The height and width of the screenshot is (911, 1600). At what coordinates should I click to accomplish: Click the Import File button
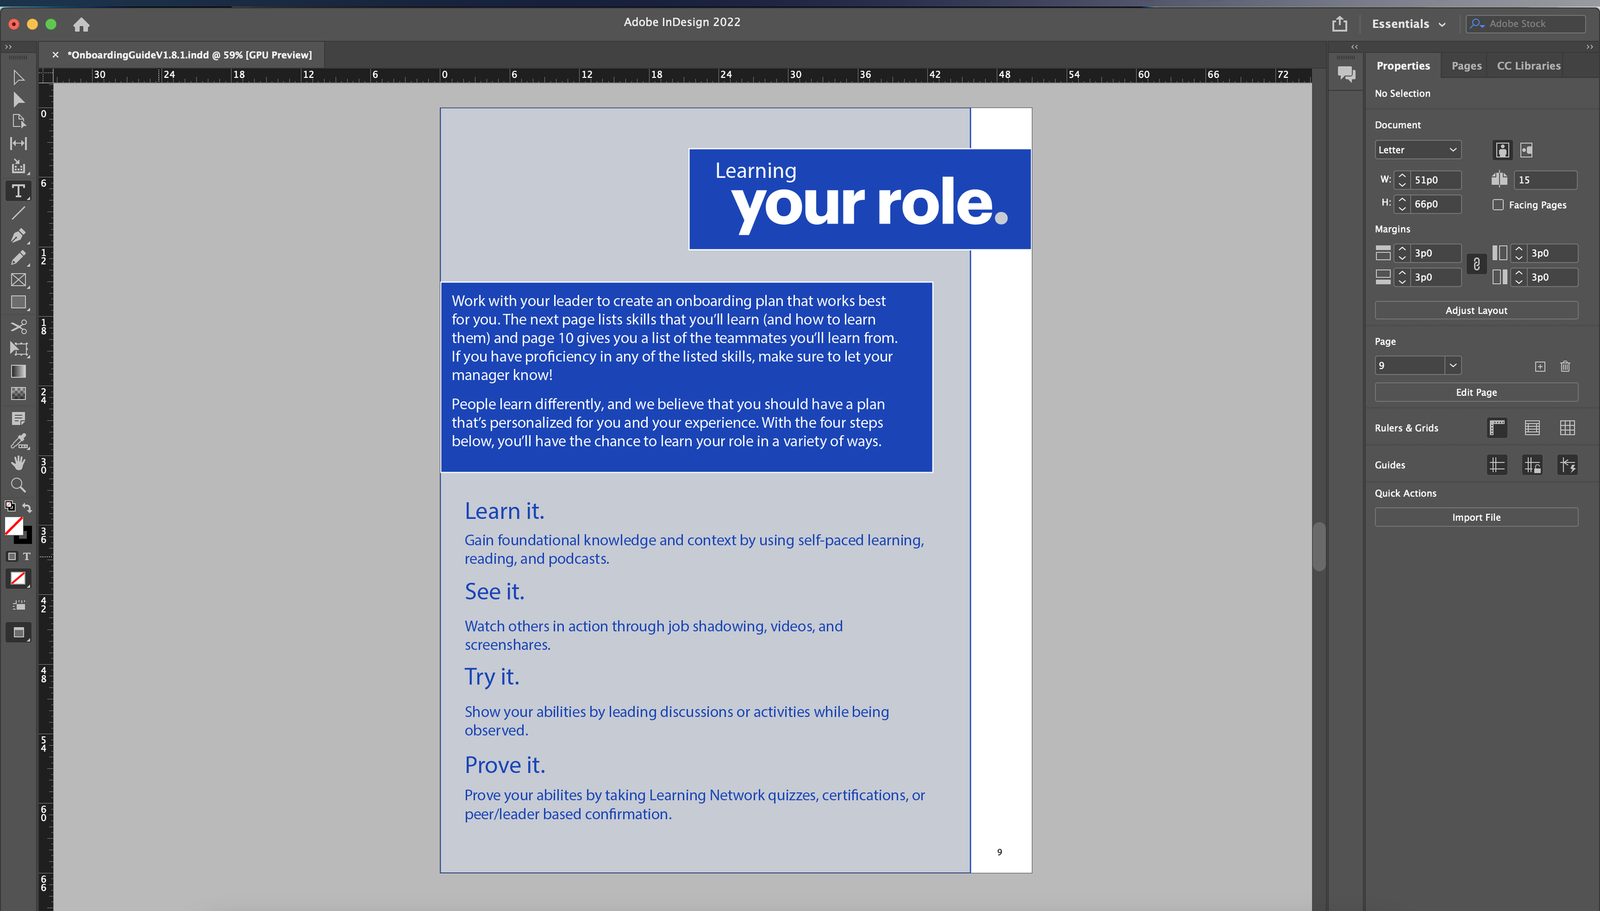tap(1476, 517)
